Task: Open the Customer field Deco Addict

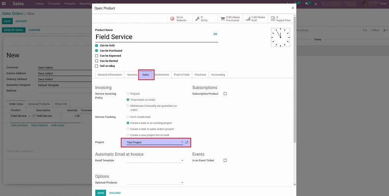Action: 65,68
